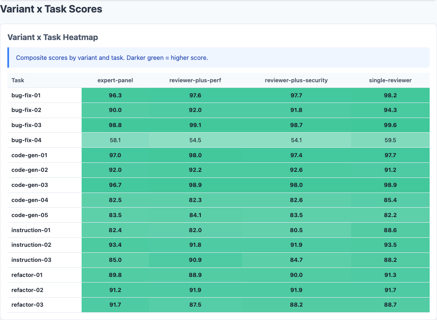Select the bug-fix-01 row label
Screen dimensions: 437x320
26,95
